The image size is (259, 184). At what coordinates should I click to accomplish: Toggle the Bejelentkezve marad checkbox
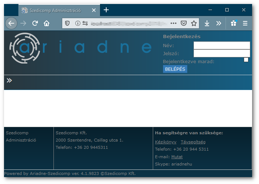coord(246,60)
